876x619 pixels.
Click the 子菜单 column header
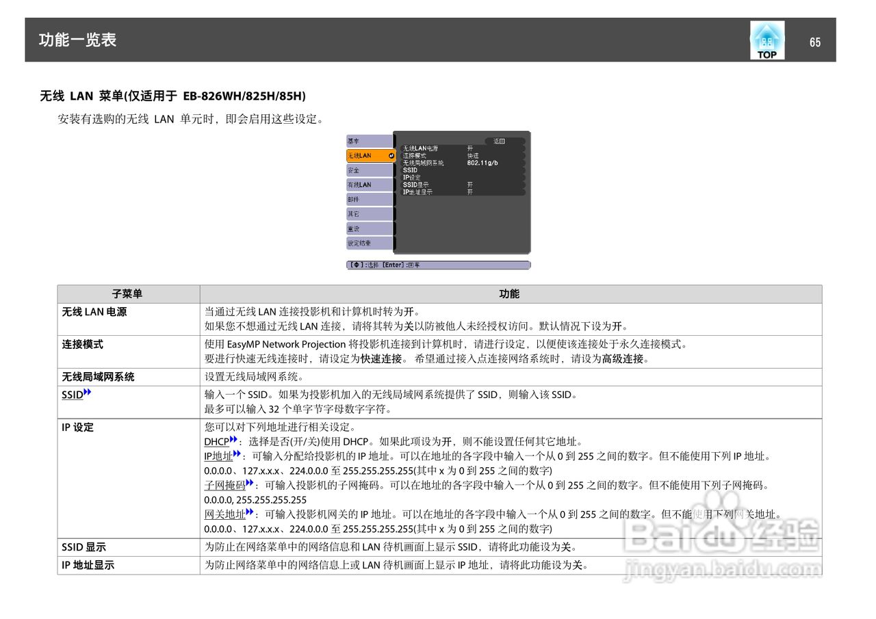click(128, 294)
